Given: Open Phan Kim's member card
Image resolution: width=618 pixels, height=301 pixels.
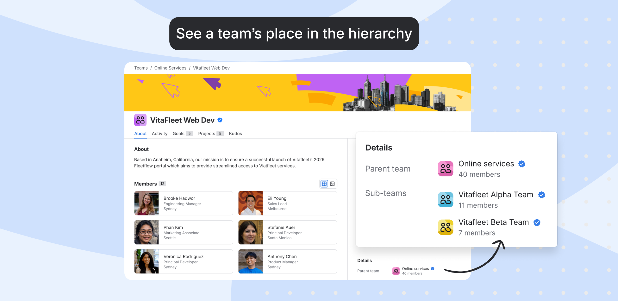Looking at the screenshot, I should [184, 232].
